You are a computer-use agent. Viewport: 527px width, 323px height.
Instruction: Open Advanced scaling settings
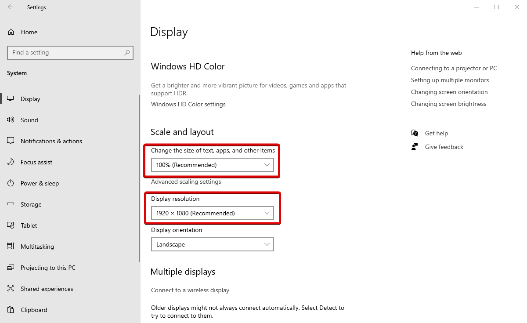tap(186, 181)
